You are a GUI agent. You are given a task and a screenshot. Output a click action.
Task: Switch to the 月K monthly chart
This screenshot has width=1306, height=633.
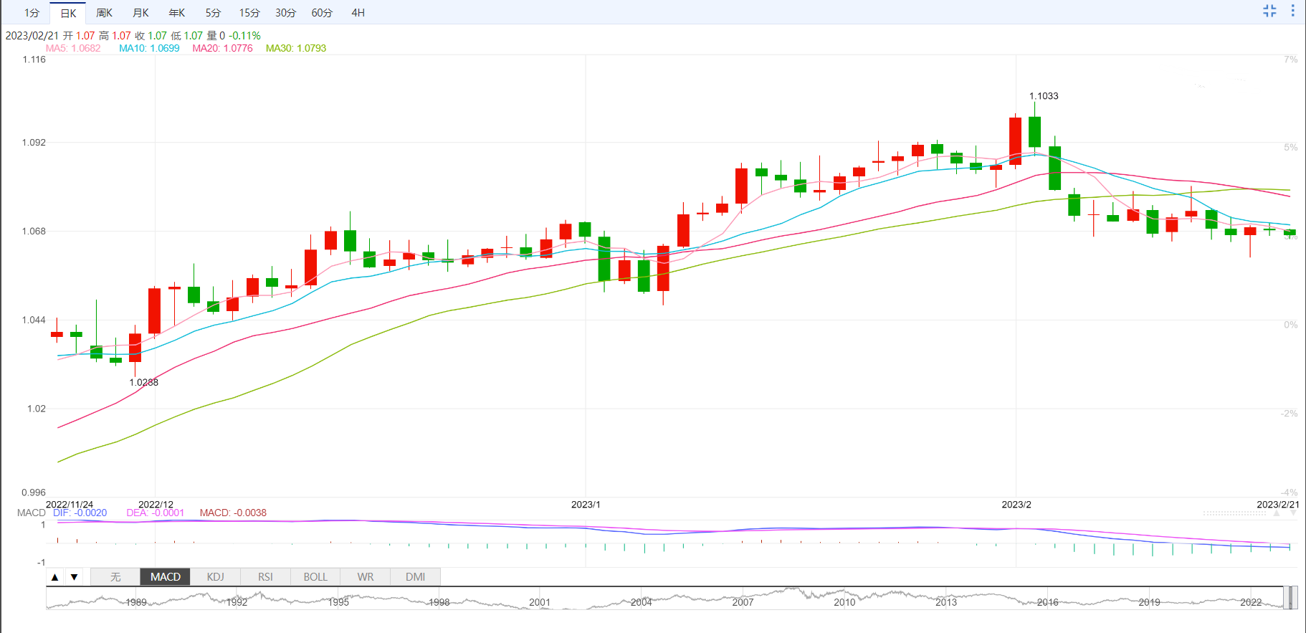pyautogui.click(x=141, y=13)
